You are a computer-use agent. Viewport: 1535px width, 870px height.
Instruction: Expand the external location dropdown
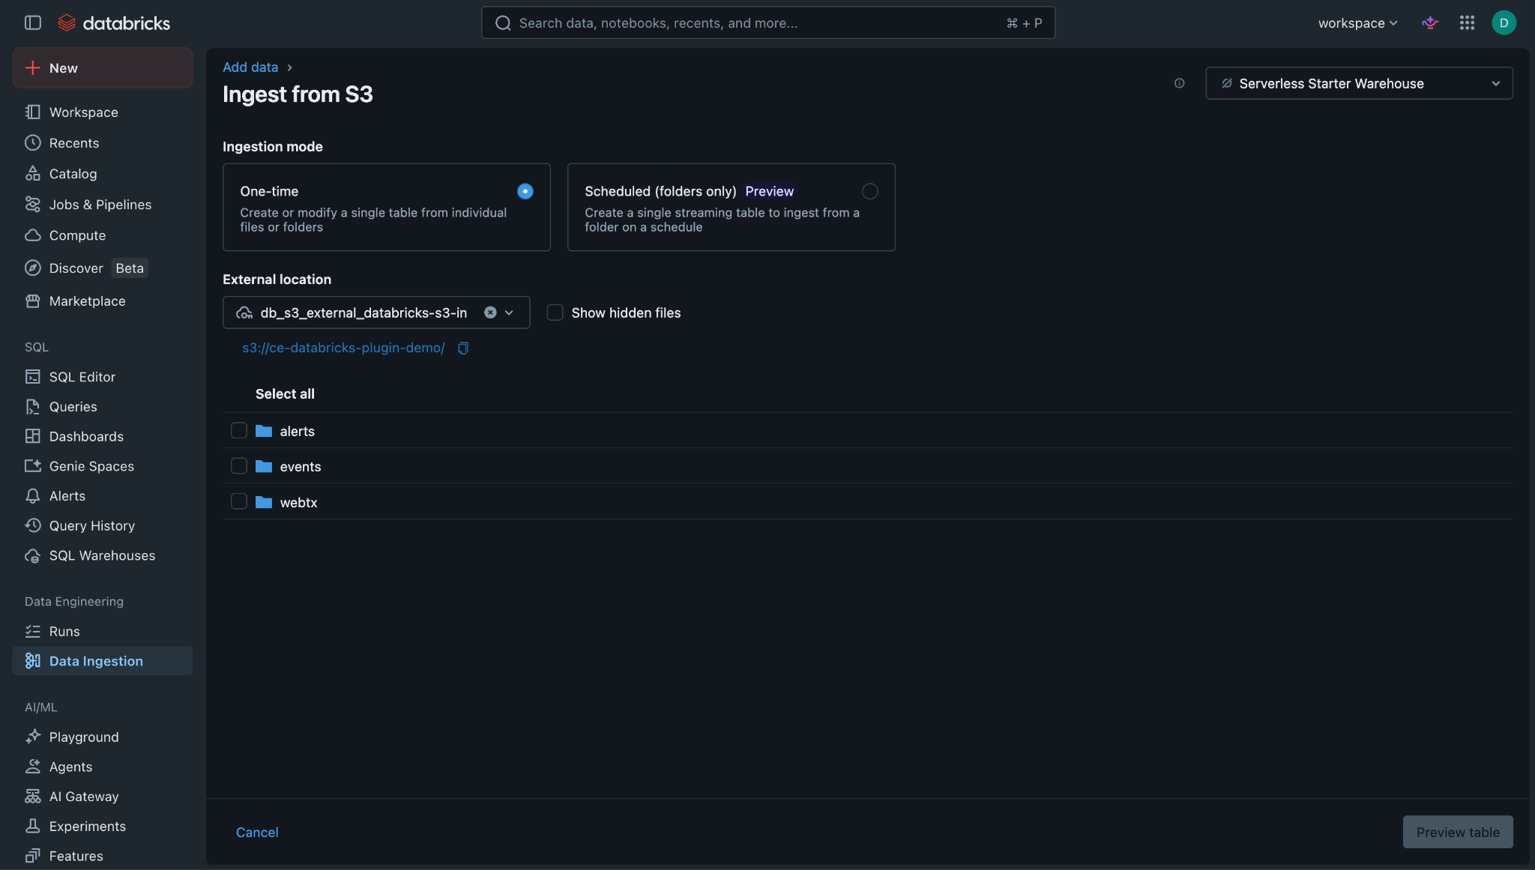pyautogui.click(x=509, y=312)
